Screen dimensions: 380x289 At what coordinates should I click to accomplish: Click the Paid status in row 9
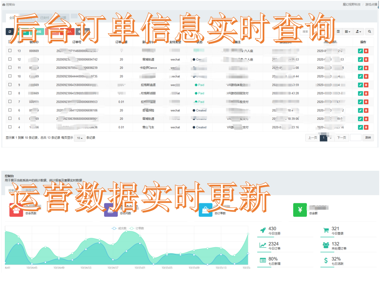[200, 85]
